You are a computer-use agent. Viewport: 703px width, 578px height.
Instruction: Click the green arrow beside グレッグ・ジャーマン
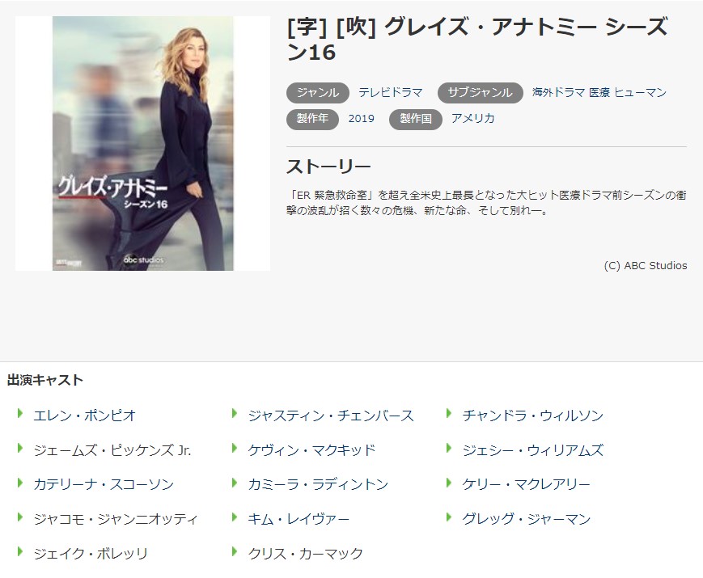[449, 517]
